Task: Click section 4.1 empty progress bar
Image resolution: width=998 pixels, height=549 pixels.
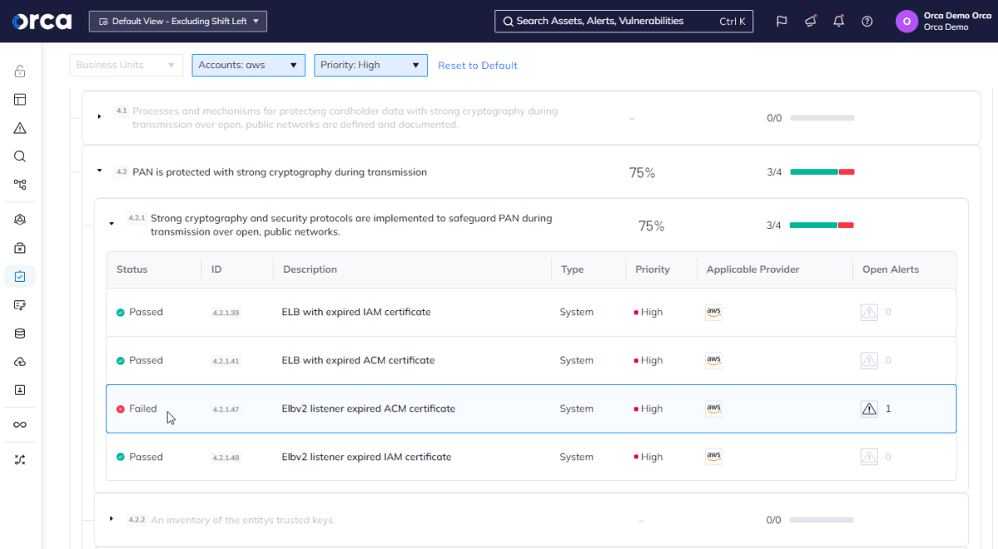Action: pos(822,117)
